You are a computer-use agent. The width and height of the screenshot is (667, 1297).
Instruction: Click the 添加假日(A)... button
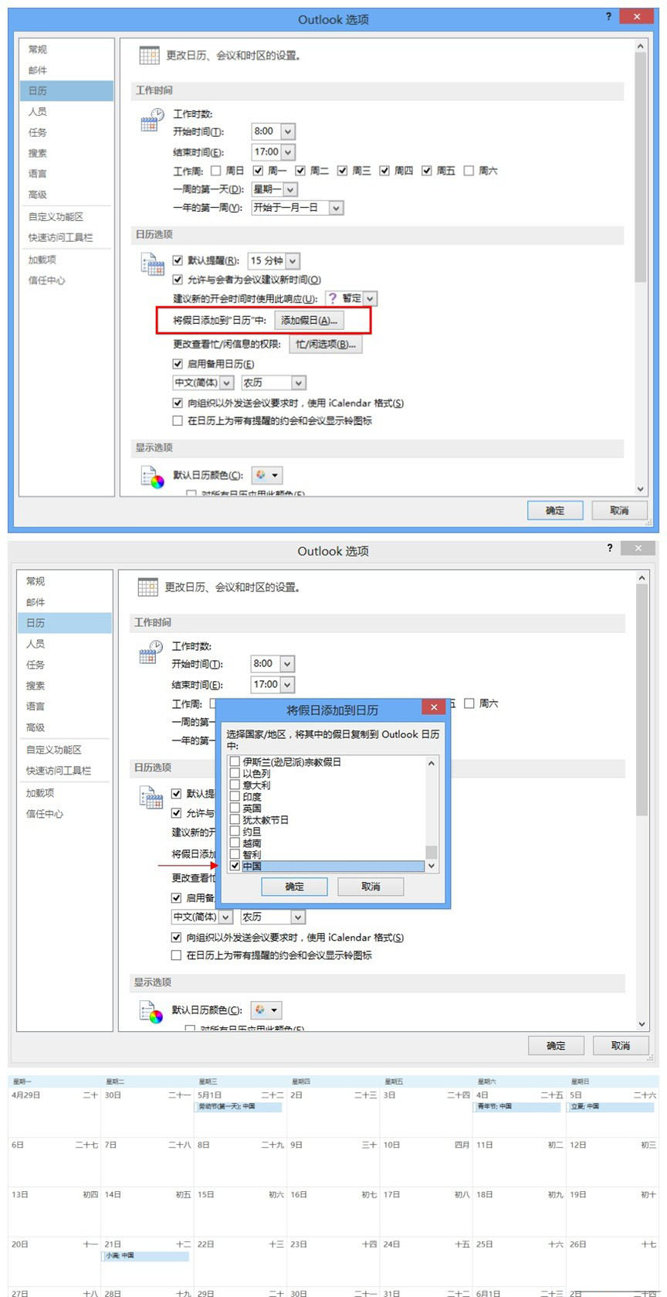[x=309, y=320]
